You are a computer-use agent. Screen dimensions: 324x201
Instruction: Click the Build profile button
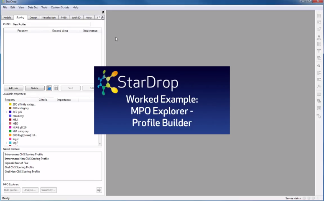pyautogui.click(x=12, y=190)
